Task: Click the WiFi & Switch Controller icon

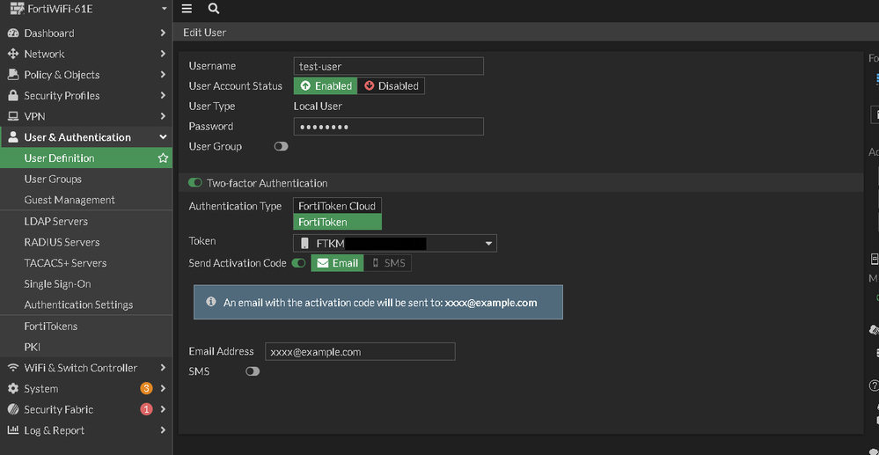Action: click(13, 368)
